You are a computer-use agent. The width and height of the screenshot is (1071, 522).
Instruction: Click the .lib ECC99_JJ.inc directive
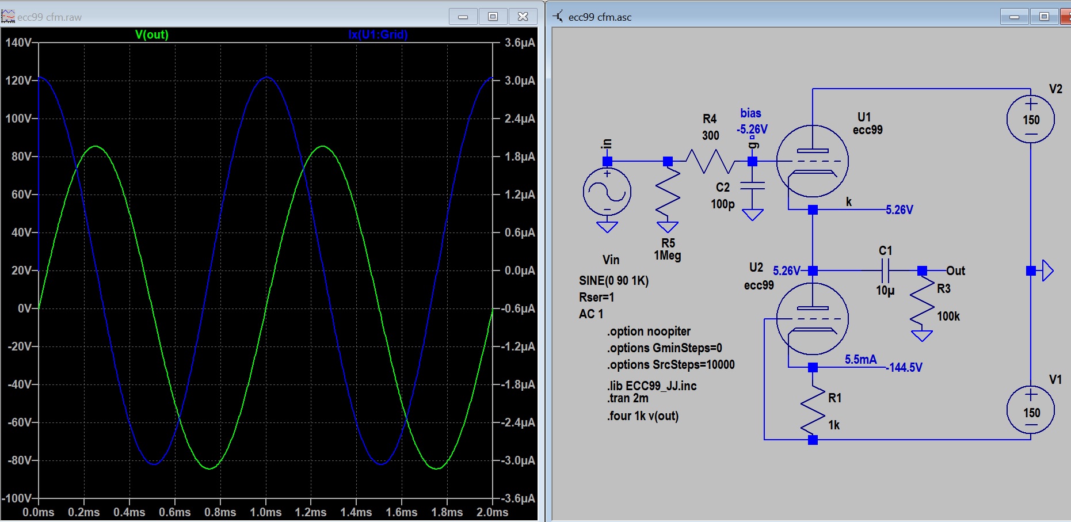651,386
